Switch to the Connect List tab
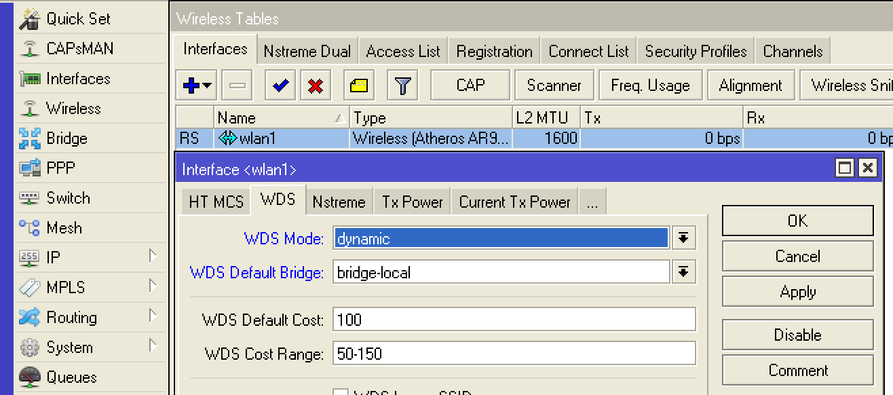 pyautogui.click(x=589, y=52)
